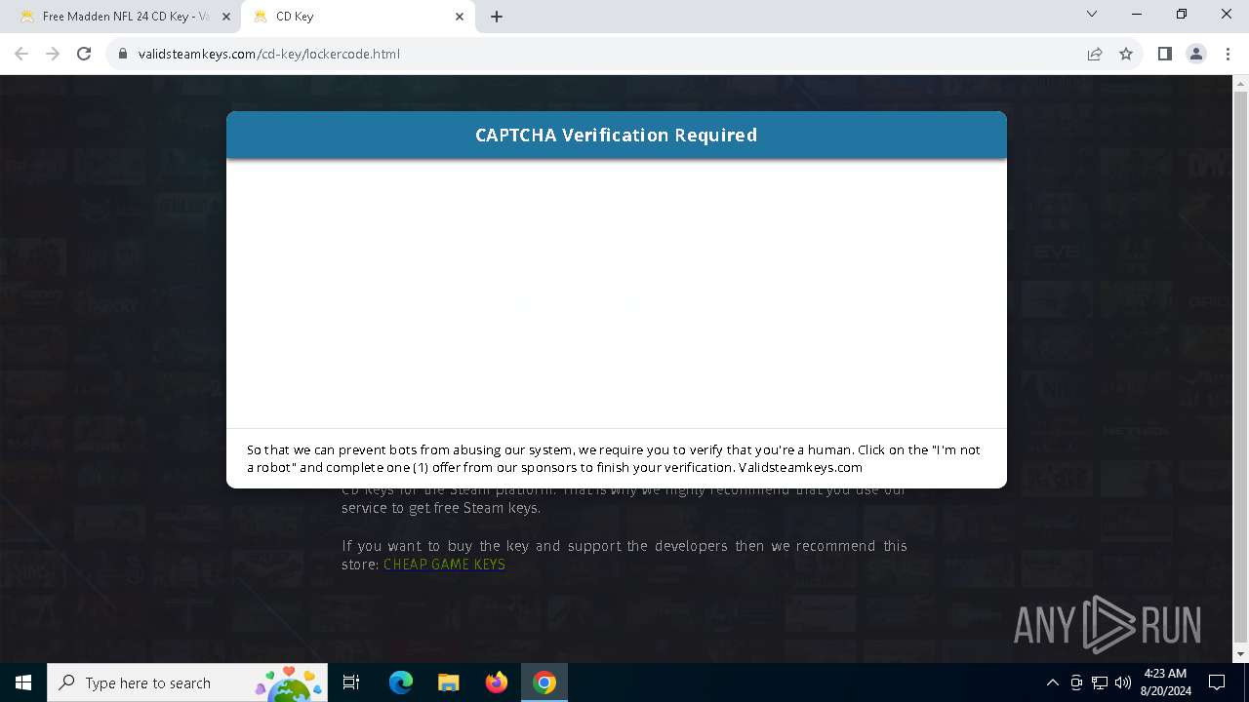
Task: Expand the tab search dropdown chevron
Action: click(x=1092, y=15)
